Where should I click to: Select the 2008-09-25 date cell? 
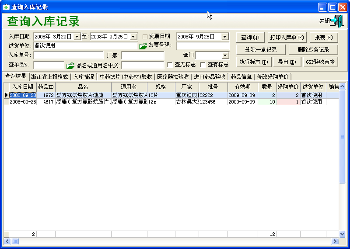[23, 102]
